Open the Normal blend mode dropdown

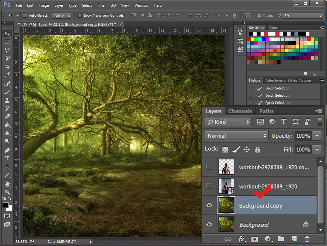(236, 136)
